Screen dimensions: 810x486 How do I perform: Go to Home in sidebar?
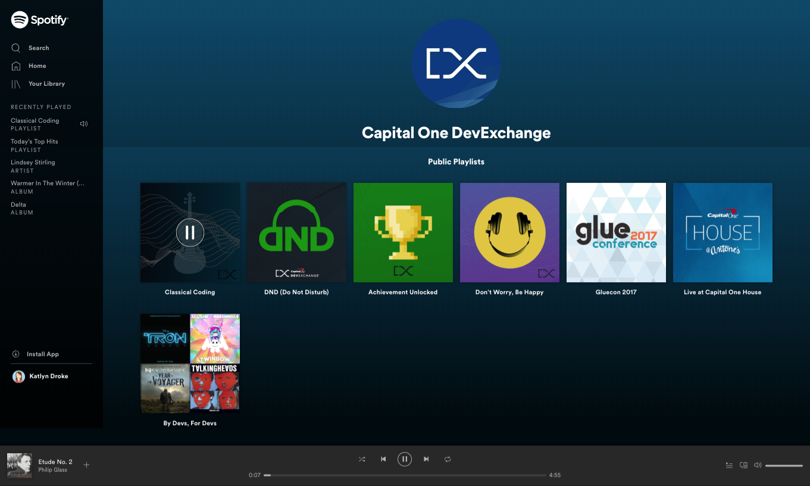tap(37, 66)
